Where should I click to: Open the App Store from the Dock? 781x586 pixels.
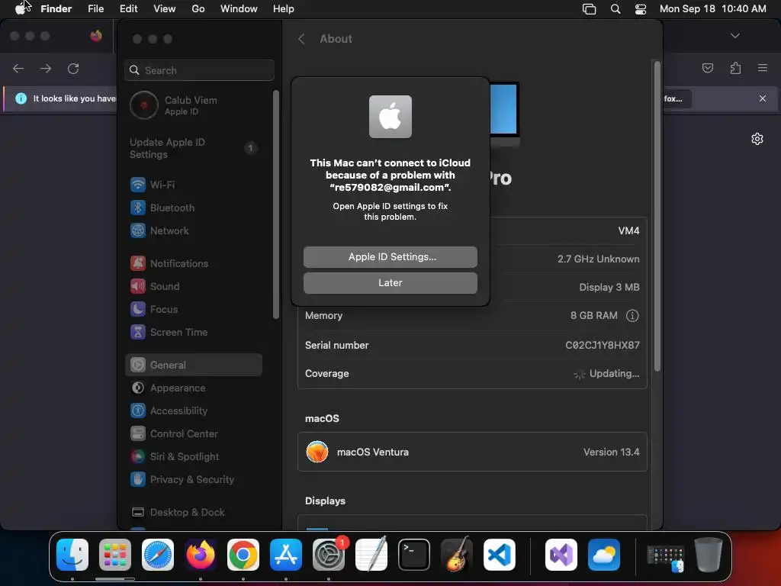(x=285, y=555)
